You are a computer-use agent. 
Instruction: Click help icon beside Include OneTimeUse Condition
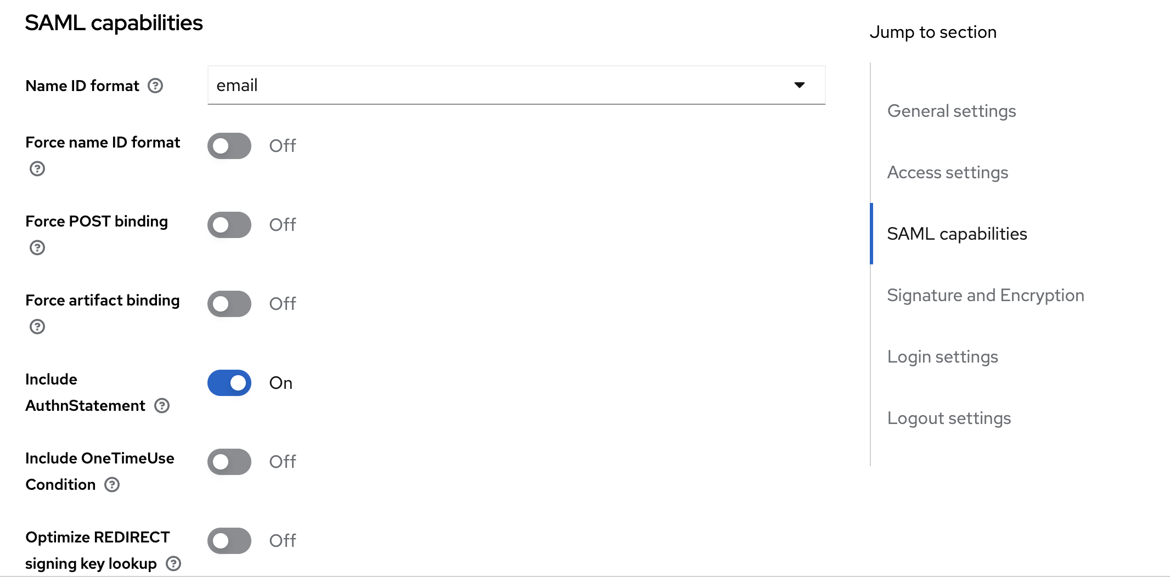click(x=112, y=484)
